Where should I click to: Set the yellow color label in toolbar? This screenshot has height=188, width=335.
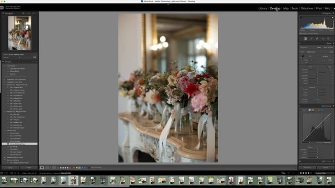pos(77,168)
